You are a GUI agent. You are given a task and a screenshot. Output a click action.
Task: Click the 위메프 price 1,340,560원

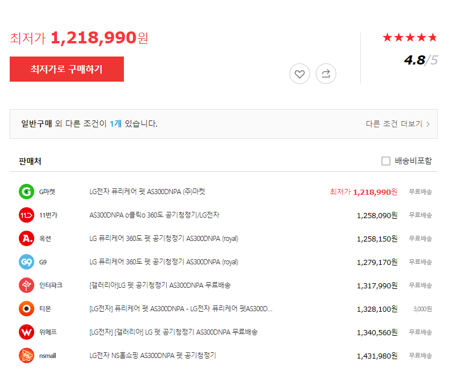point(377,332)
